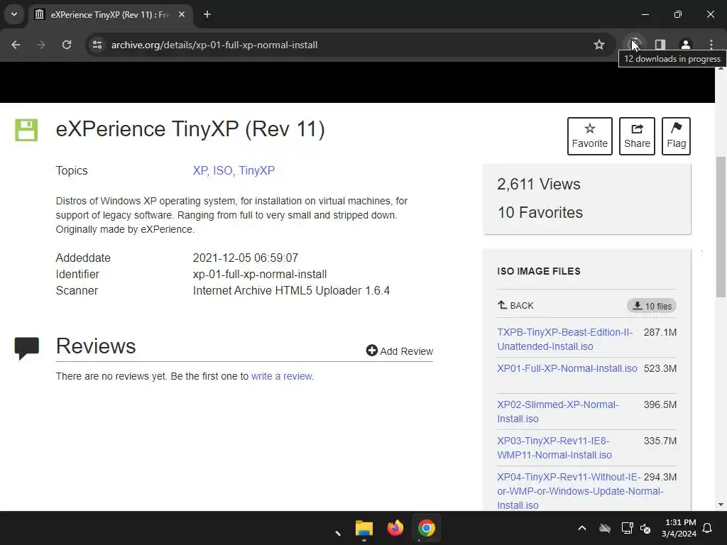Download TXPB-TinyXP-Beast-Edition-II-Unattended-Install.iso

[x=564, y=339]
